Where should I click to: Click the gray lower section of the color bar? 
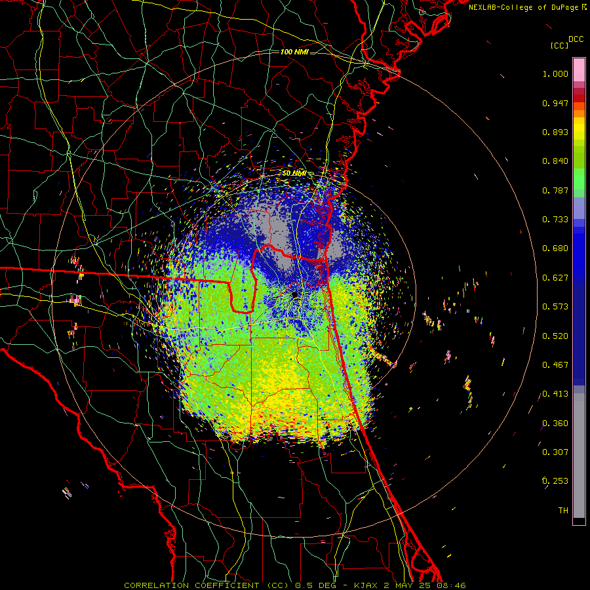coord(579,456)
